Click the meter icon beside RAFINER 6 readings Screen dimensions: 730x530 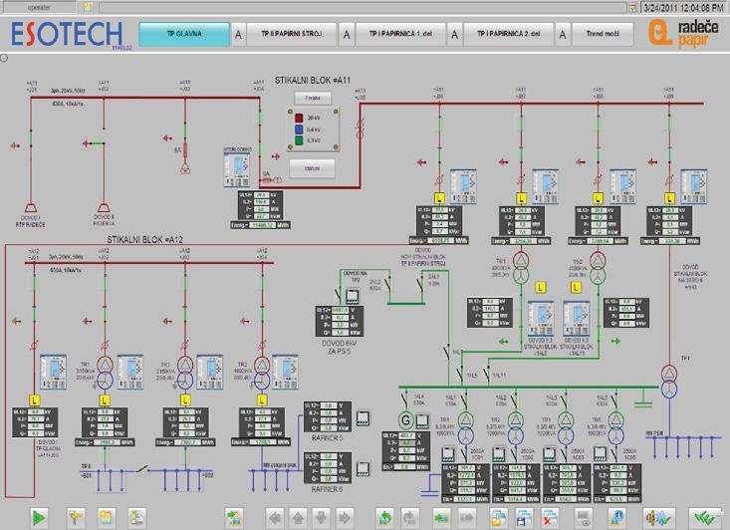tap(363, 468)
